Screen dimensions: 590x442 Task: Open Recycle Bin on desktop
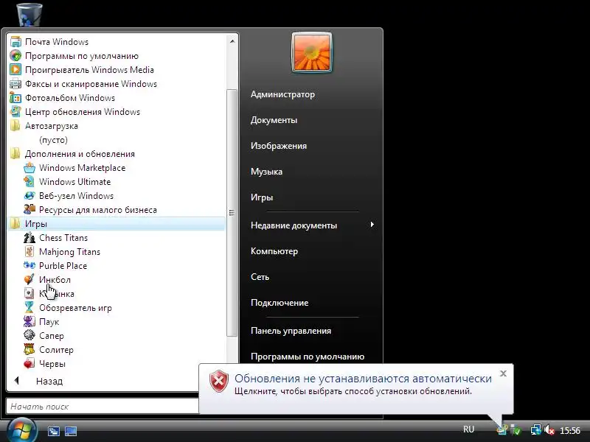(x=29, y=14)
